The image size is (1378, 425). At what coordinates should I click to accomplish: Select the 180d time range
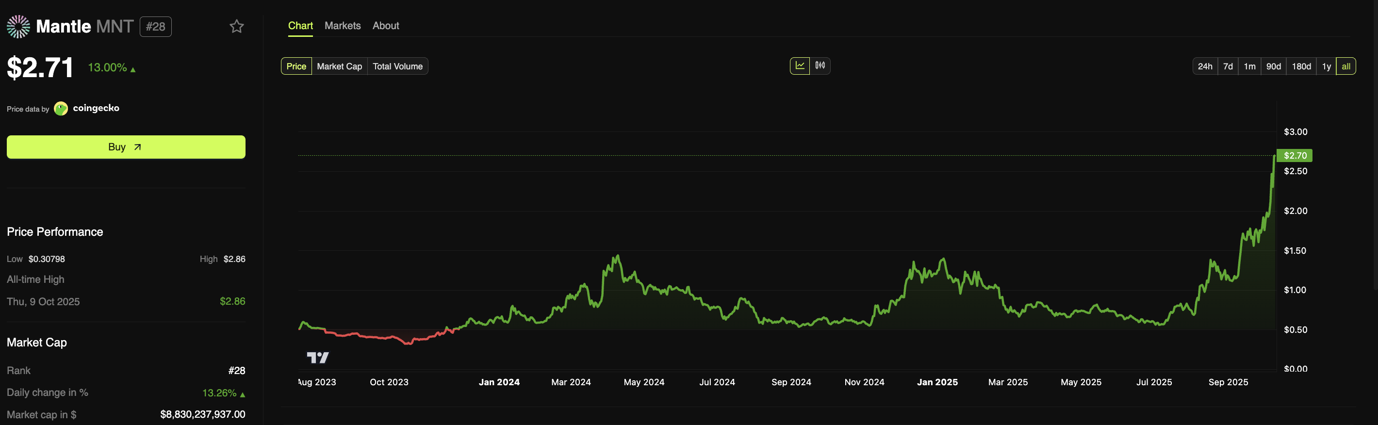(x=1301, y=66)
